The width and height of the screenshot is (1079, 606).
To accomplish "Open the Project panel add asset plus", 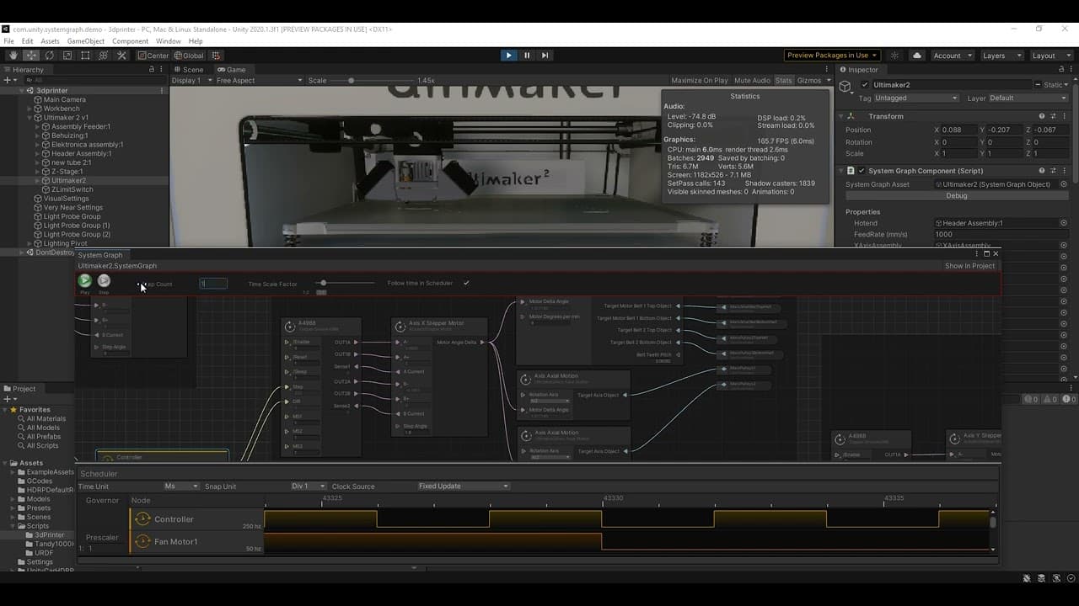I will coord(8,399).
